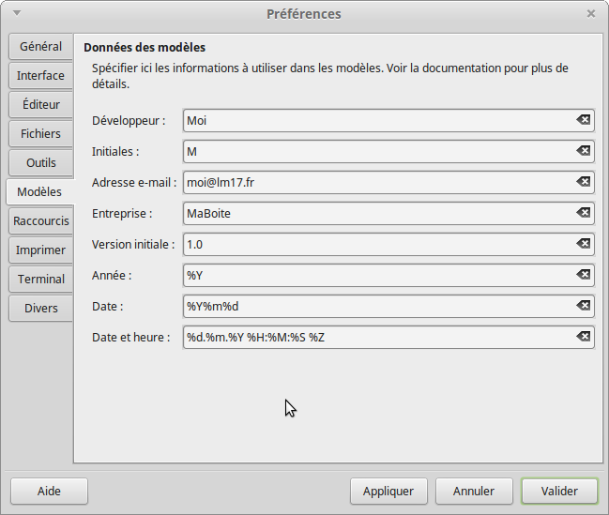The height and width of the screenshot is (515, 609).
Task: Click the Appliquer button
Action: 388,491
